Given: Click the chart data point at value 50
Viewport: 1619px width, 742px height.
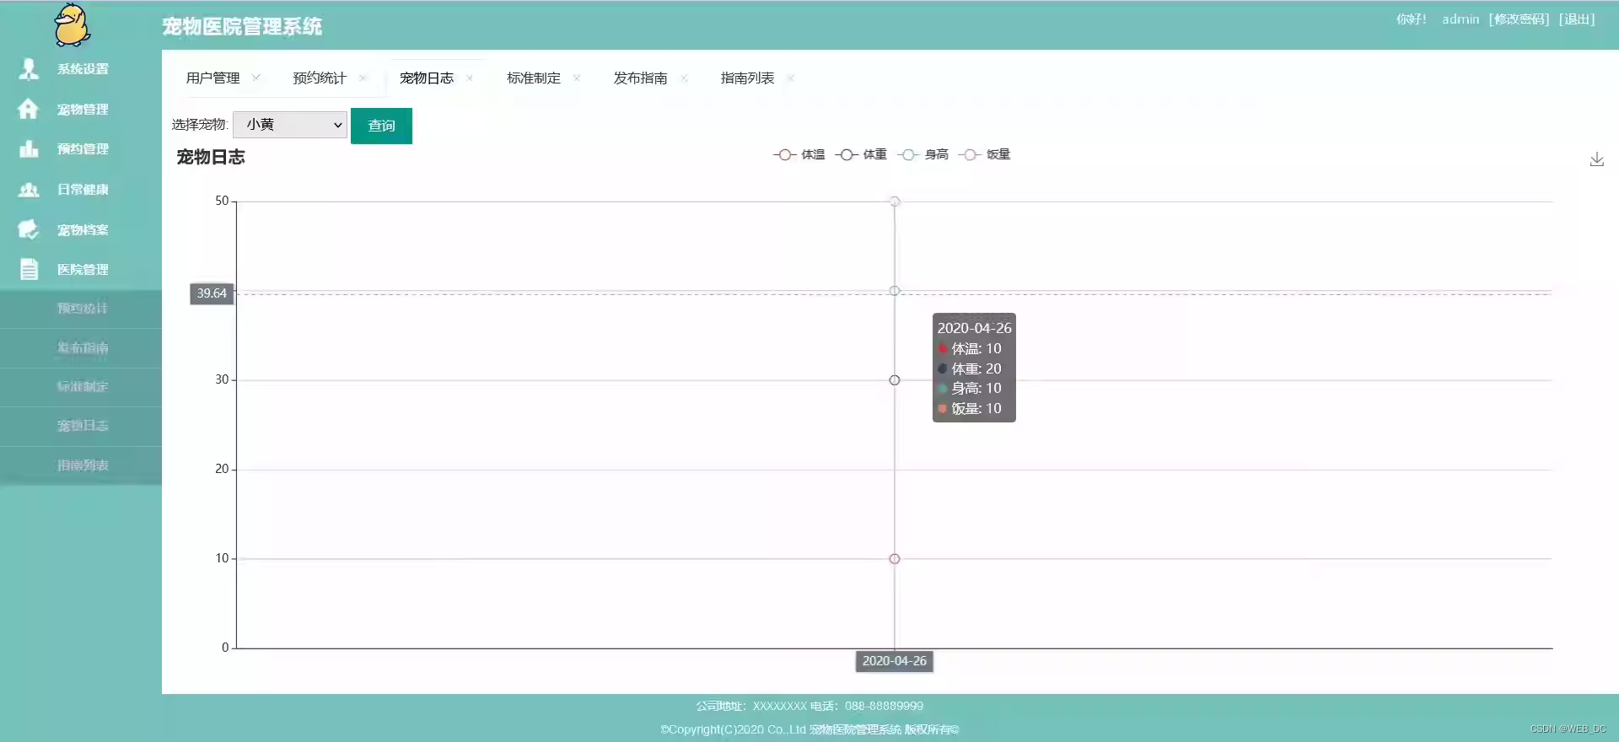Looking at the screenshot, I should 895,202.
